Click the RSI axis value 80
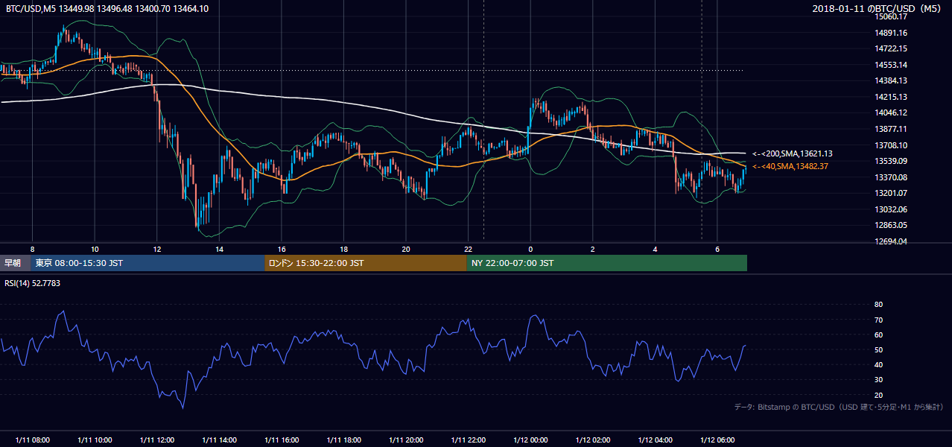This screenshot has width=952, height=447. coord(878,305)
